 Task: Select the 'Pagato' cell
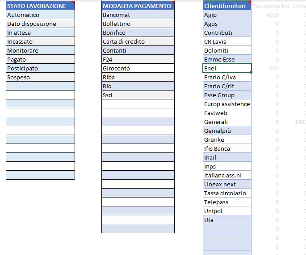40,59
